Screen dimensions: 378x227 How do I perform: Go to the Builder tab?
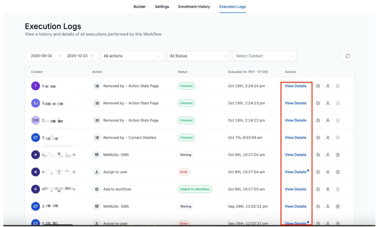[x=140, y=6]
